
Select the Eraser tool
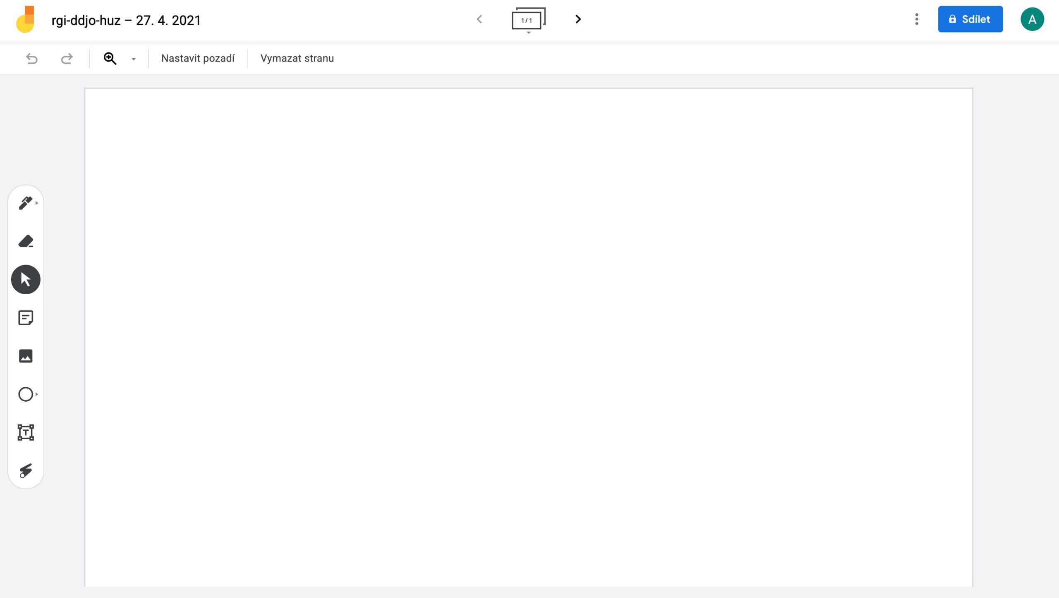tap(25, 241)
